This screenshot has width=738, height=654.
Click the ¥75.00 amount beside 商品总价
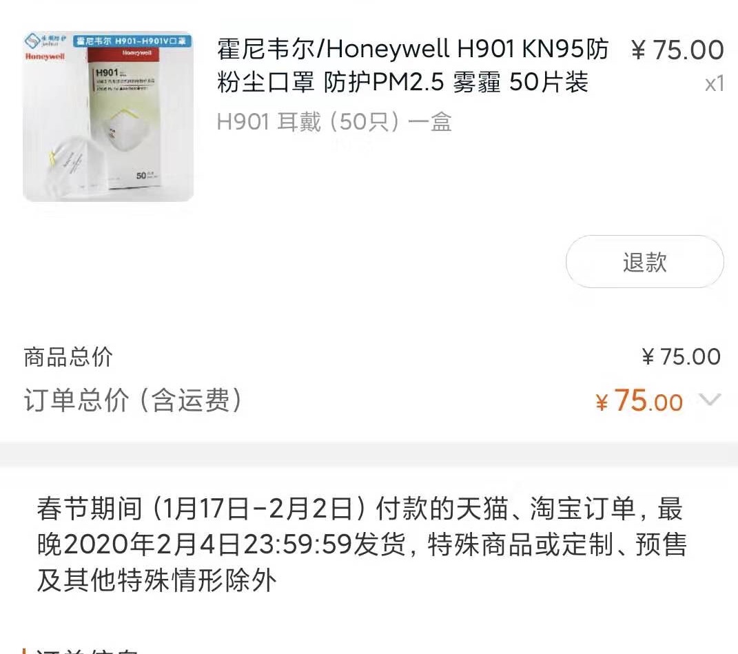[x=681, y=357]
